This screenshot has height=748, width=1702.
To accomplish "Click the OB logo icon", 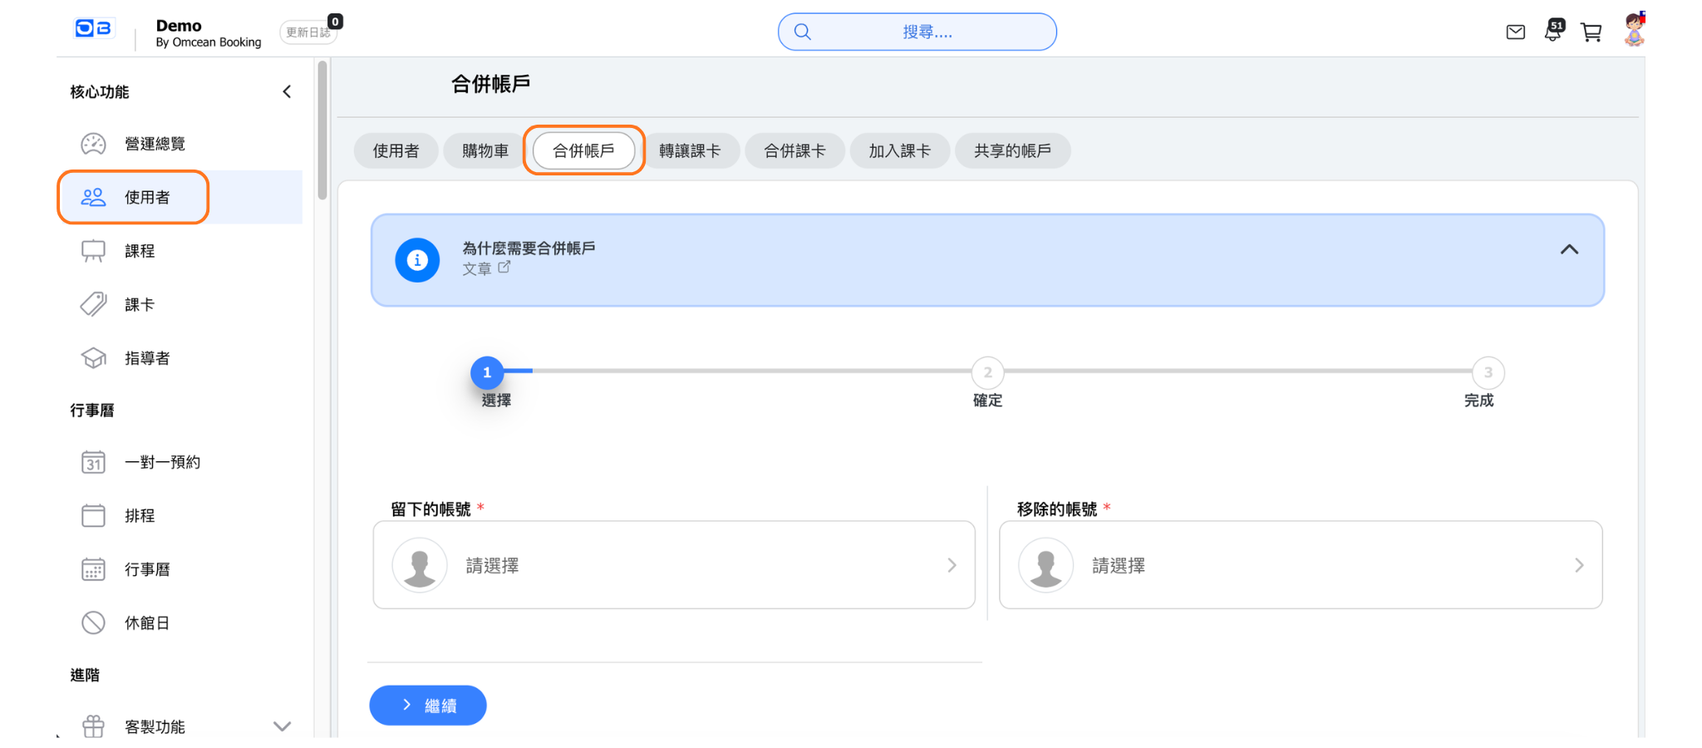I will tap(93, 29).
